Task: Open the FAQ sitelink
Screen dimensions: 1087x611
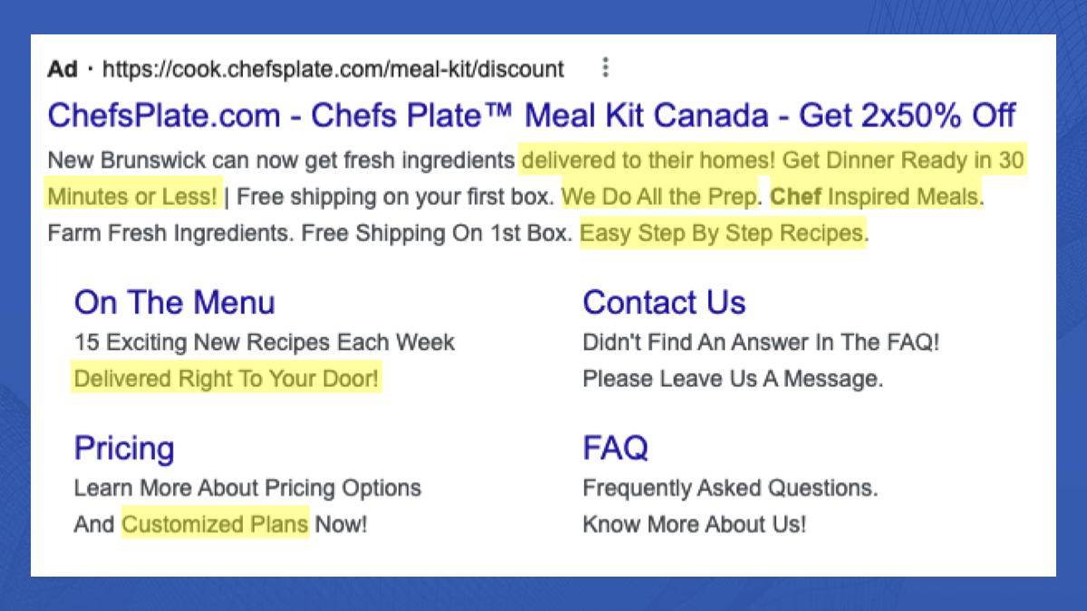Action: 615,448
